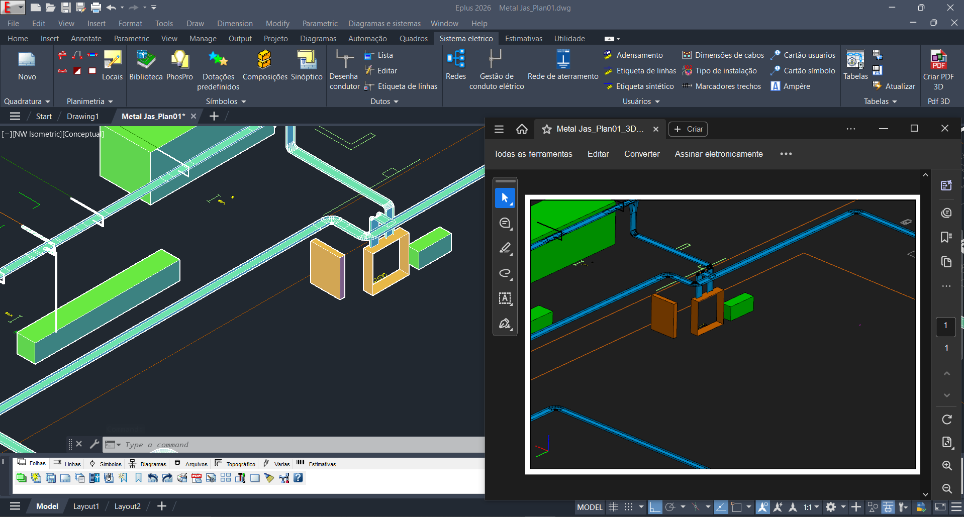
Task: Toggle polar tracking in status bar
Action: 670,507
